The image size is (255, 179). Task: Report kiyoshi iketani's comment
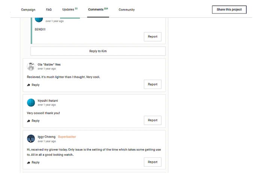(153, 120)
